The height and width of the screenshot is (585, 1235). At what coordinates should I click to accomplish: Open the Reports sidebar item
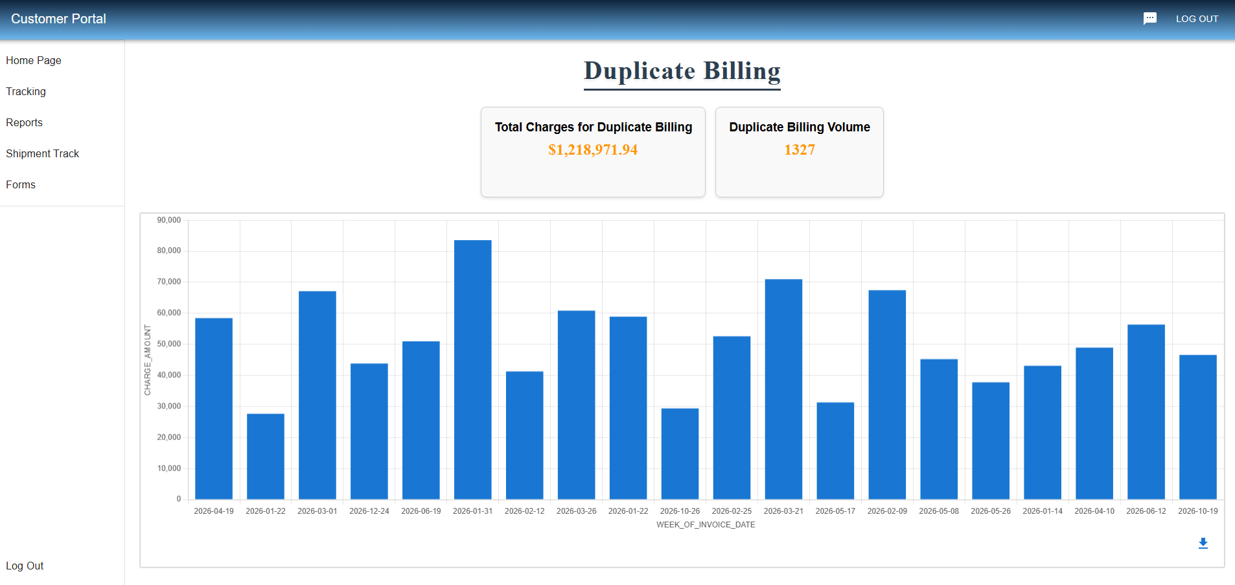25,122
